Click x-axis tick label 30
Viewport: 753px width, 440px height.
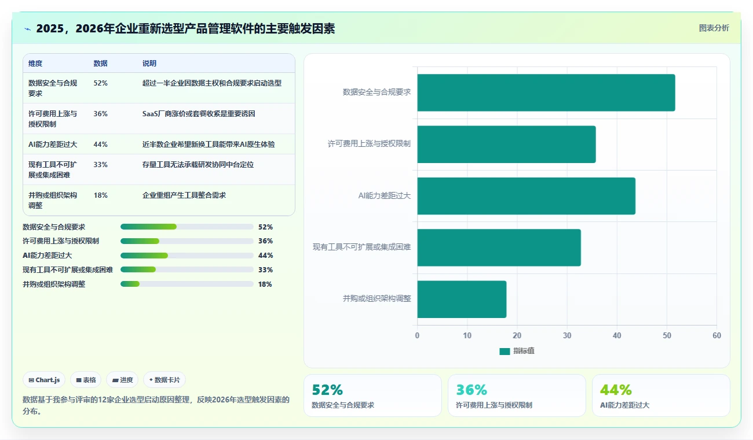tap(567, 336)
